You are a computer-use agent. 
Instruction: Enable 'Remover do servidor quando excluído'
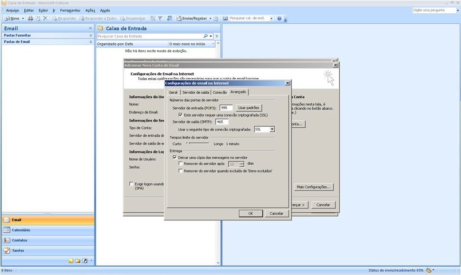click(181, 171)
